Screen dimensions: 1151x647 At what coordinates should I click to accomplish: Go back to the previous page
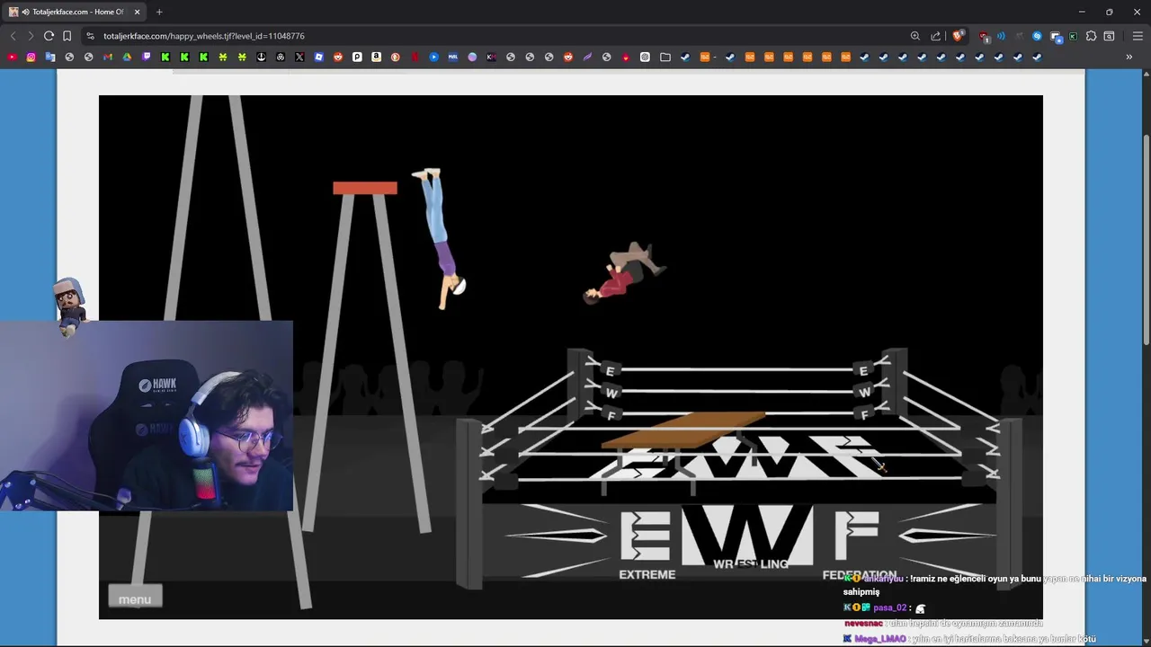coord(13,36)
